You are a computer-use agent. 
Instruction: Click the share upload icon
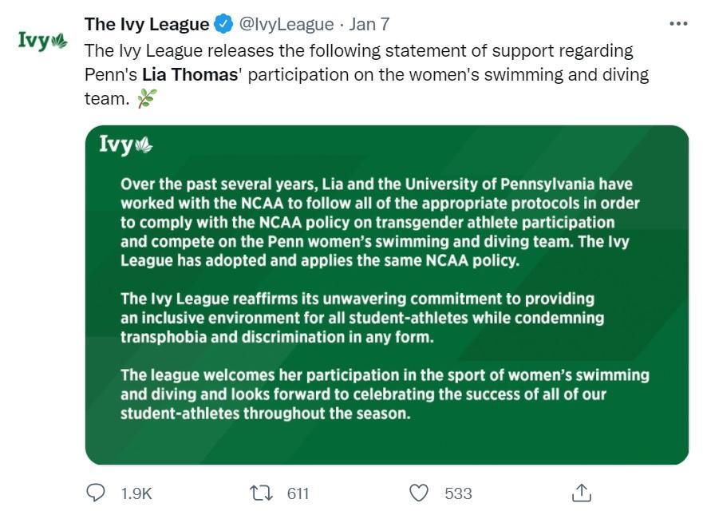click(581, 493)
